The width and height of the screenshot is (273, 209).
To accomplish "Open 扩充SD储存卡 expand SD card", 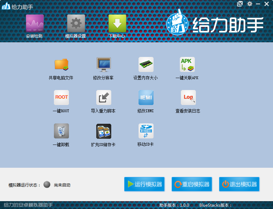I will click(x=104, y=131).
